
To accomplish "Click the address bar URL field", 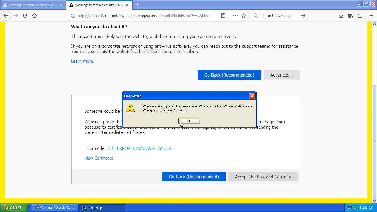I will (x=144, y=16).
